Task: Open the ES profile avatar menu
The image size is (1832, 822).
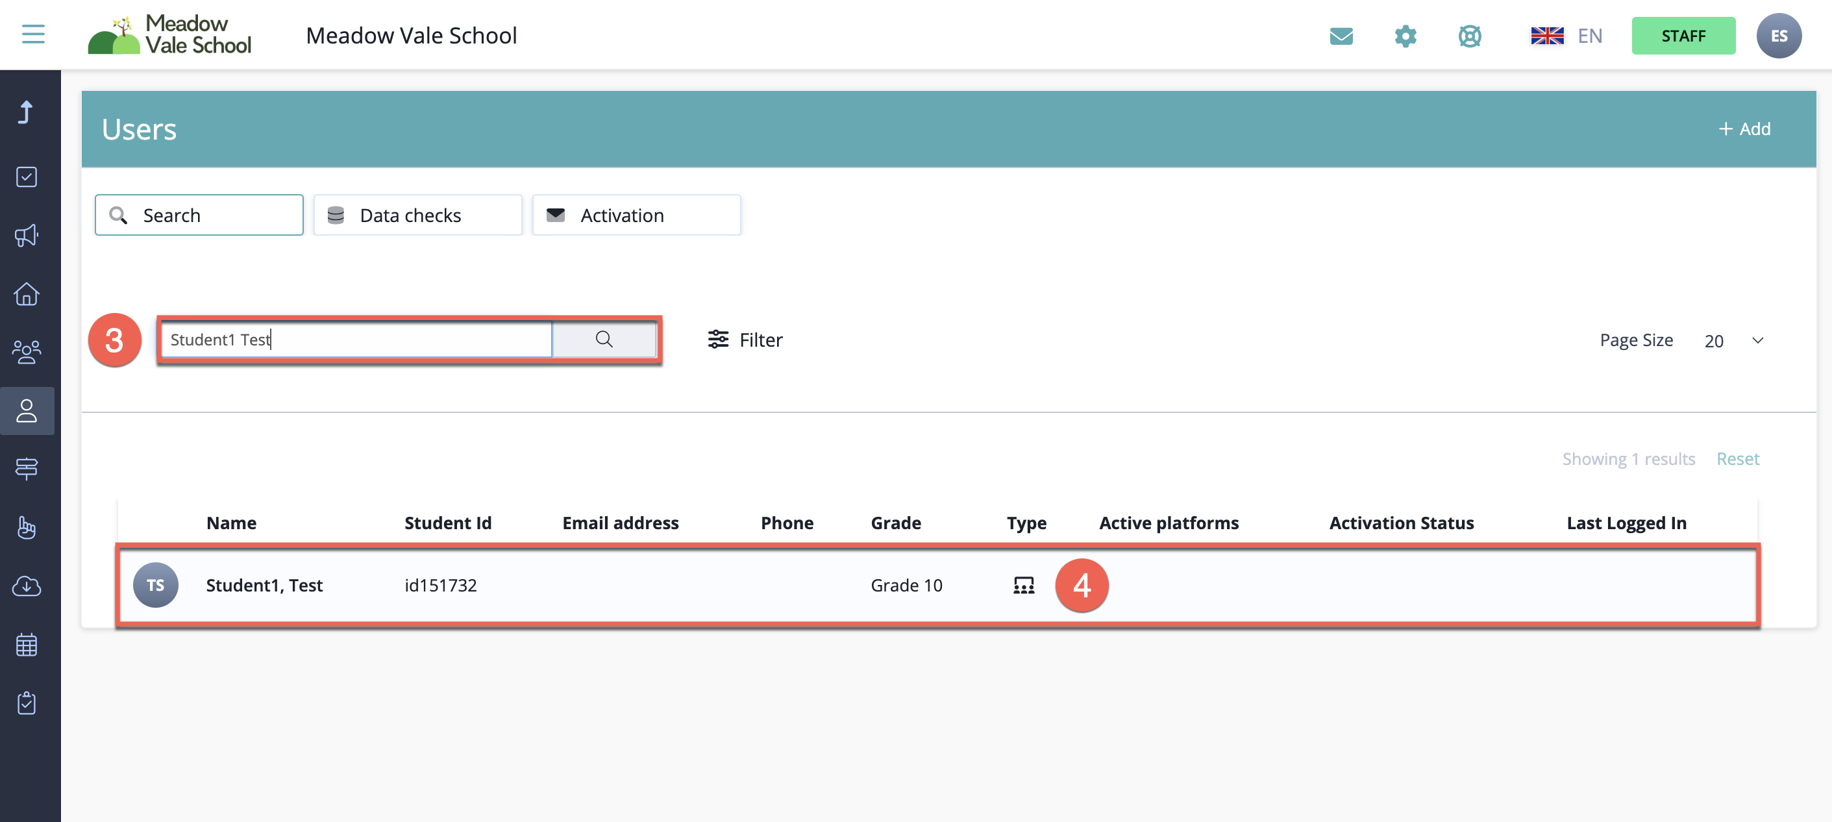Action: (x=1779, y=35)
